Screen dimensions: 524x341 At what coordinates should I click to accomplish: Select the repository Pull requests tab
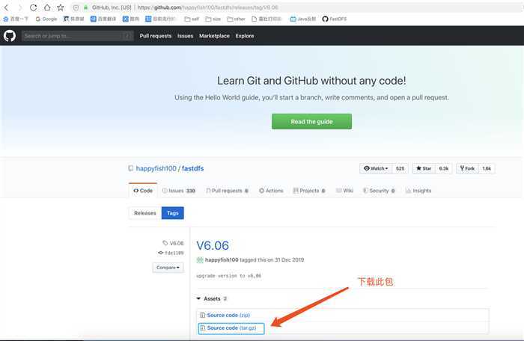click(228, 191)
